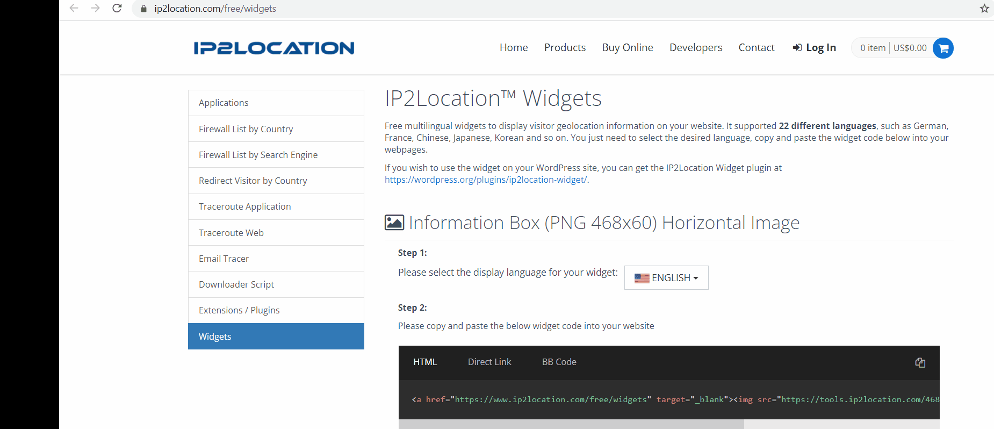The image size is (994, 429).
Task: Open the Products menu
Action: [x=565, y=47]
